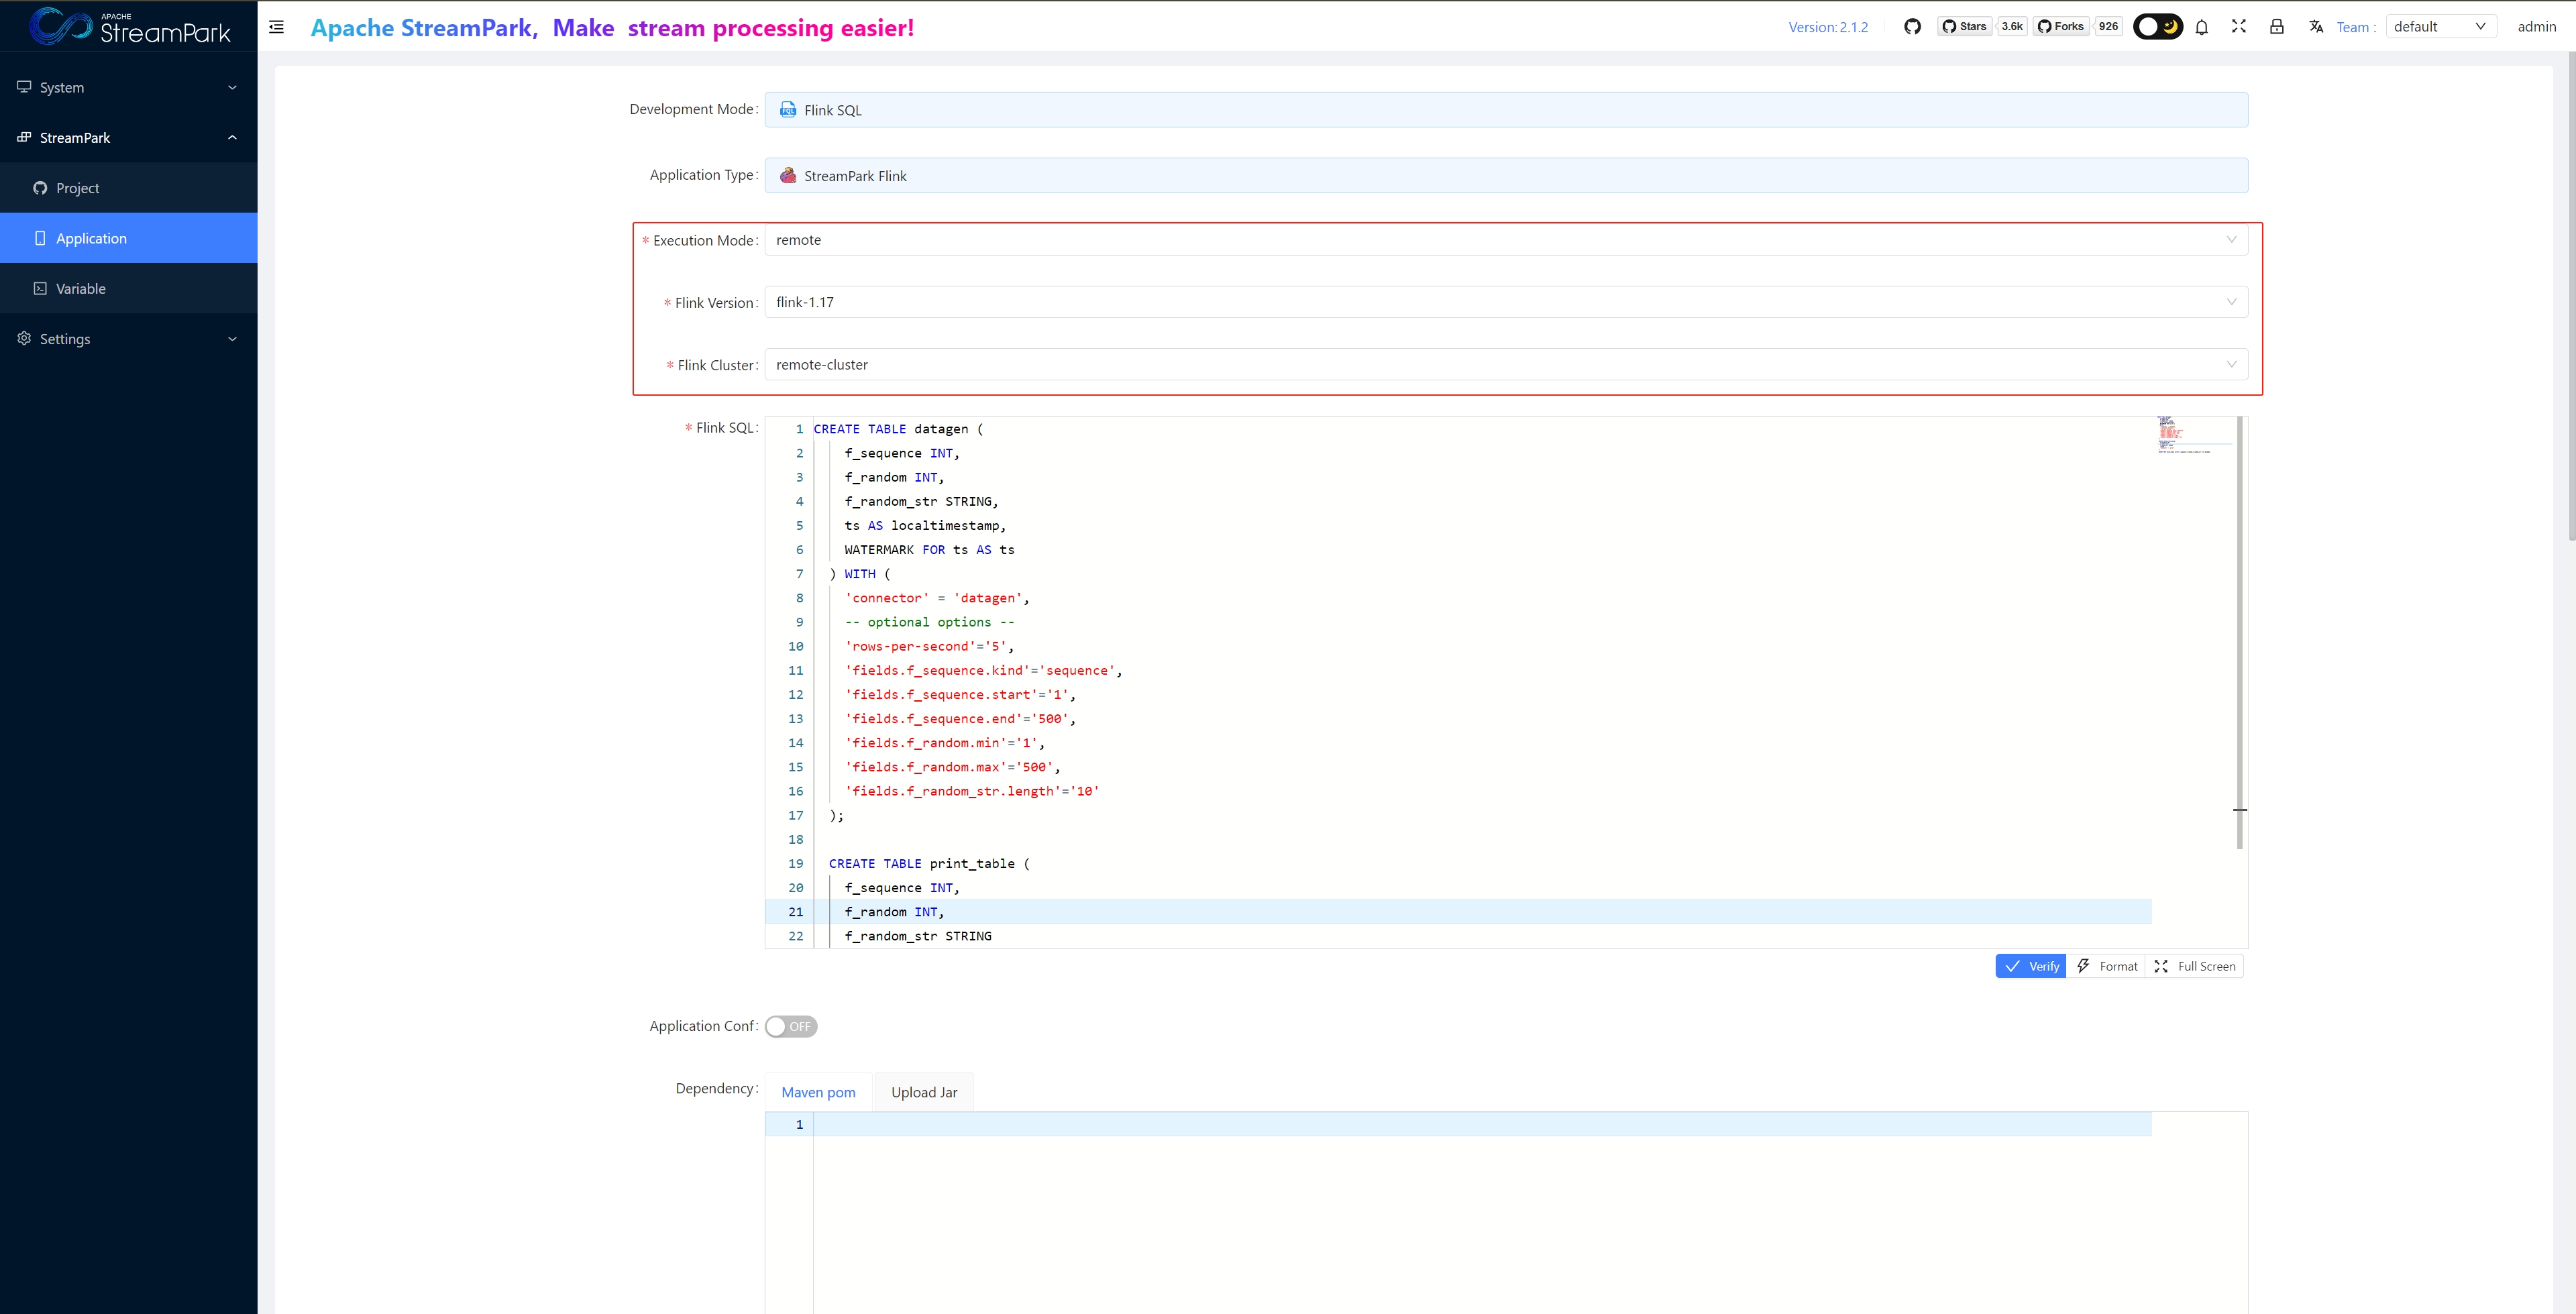Open the Flink Version dropdown

[x=1505, y=302]
